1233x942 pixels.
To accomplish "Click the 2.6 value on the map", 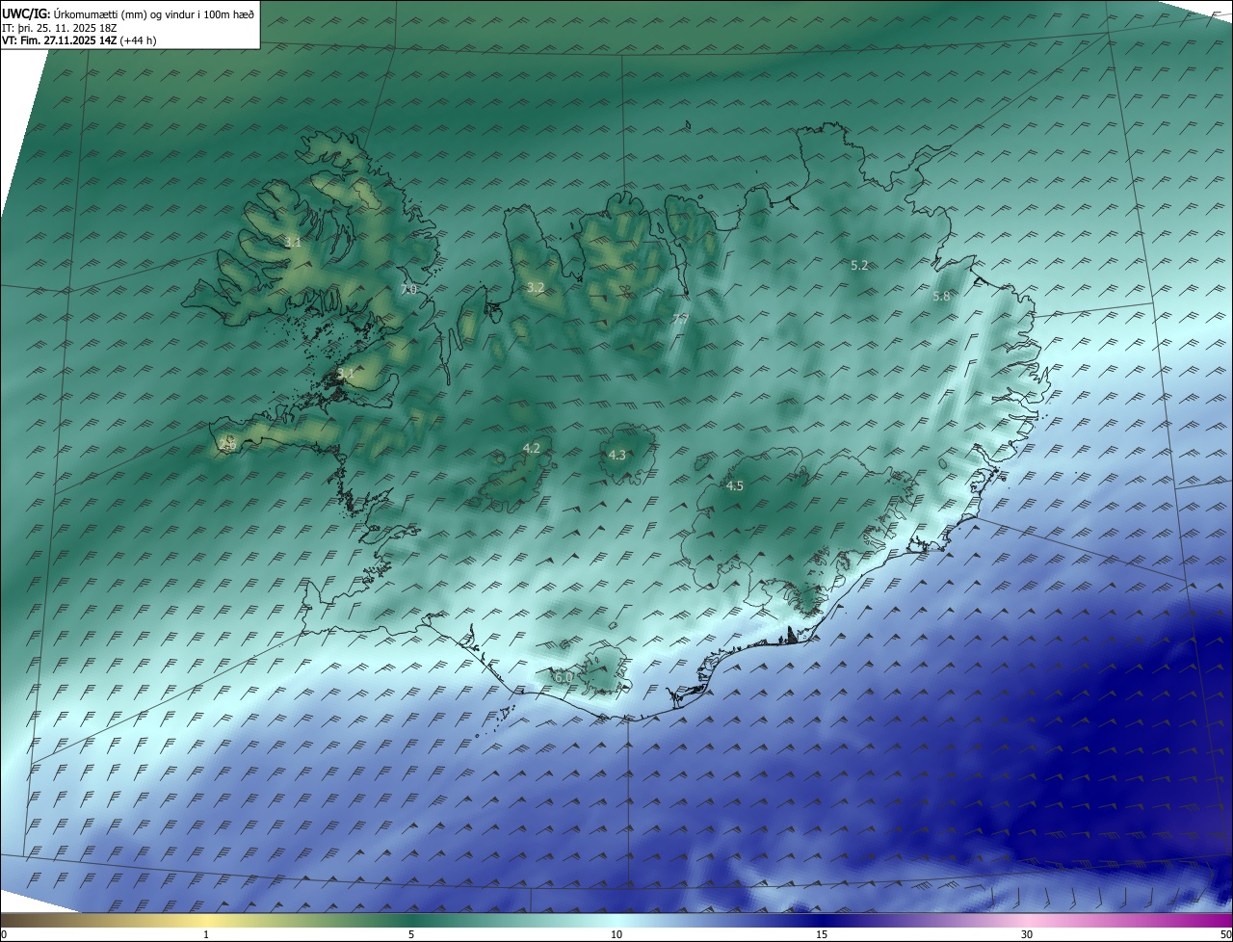I will pos(227,444).
